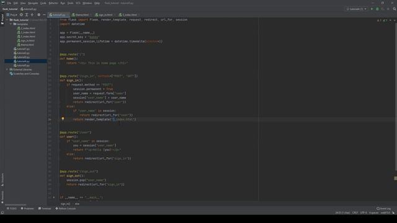Open Python interpreter selector in the status bar
The width and height of the screenshot is (397, 223).
pos(385,212)
